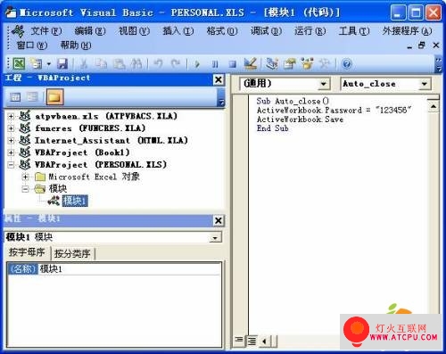Click the blue Help question mark icon

tap(347, 63)
